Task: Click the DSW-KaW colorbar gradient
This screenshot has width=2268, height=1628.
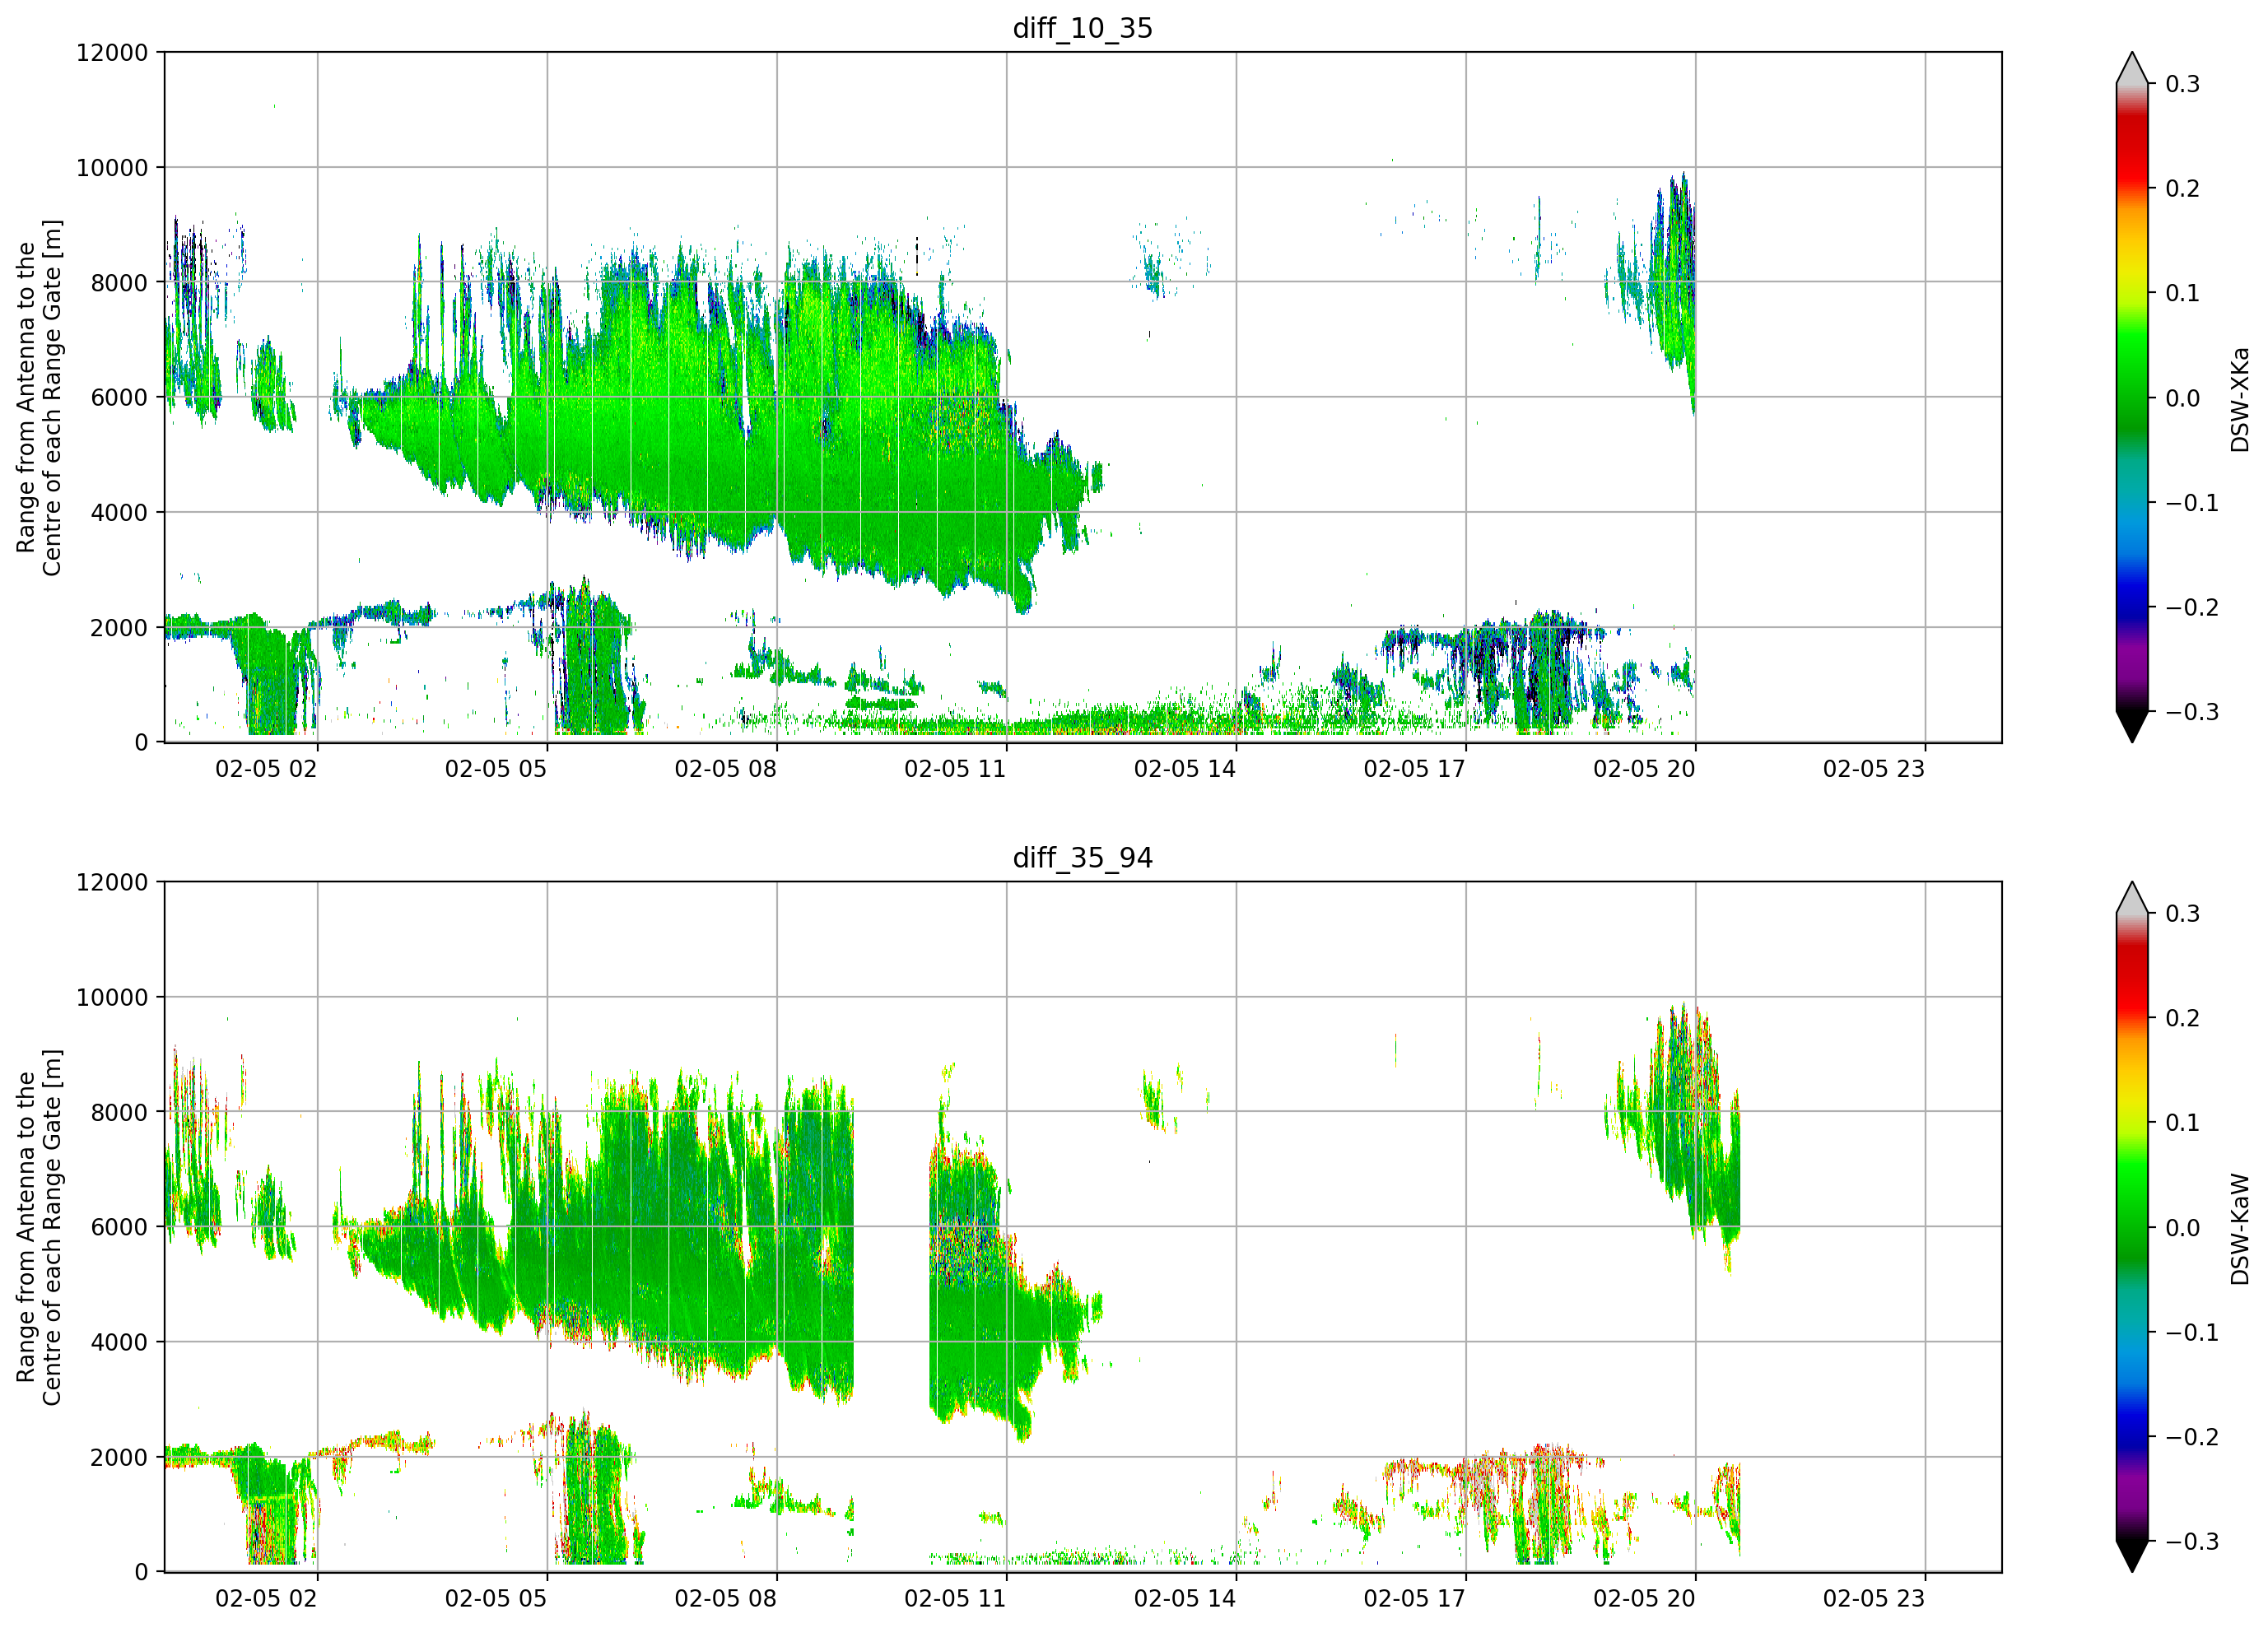Action: [x=2131, y=1227]
